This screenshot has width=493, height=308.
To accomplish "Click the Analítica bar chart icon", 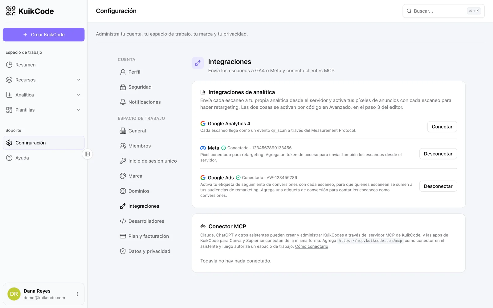I will [9, 95].
